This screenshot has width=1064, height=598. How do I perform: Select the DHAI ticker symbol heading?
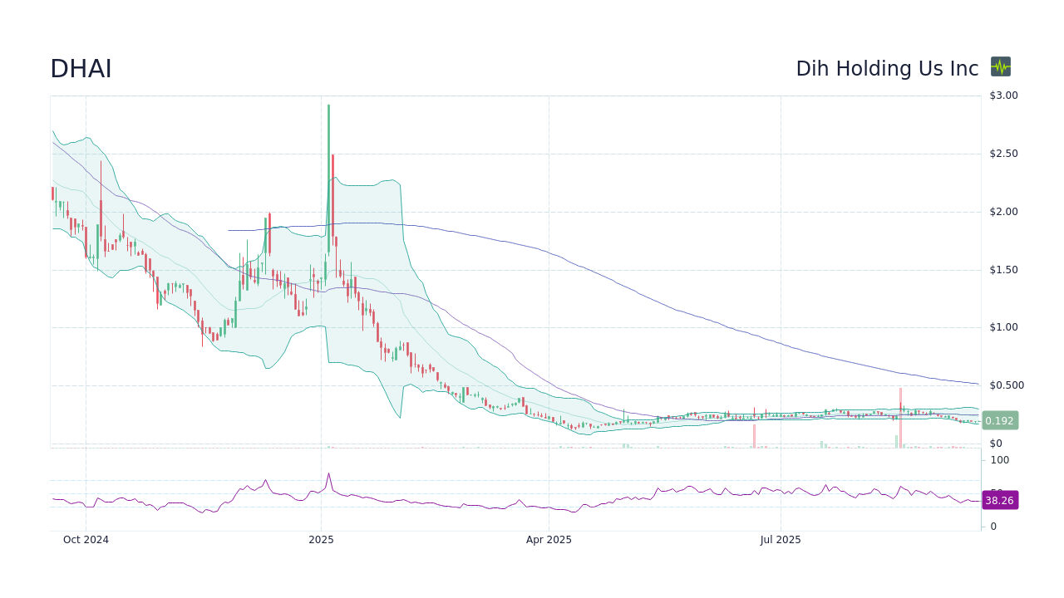coord(81,69)
